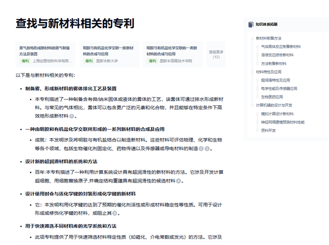The height and width of the screenshot is (245, 329).
Task: Collapse the 计算机辅助设计与开发 tree node
Action: coord(252,105)
